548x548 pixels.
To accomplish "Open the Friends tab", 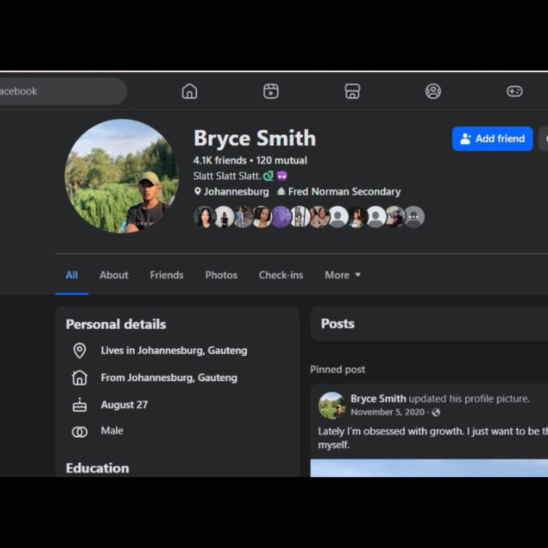I will (x=167, y=275).
